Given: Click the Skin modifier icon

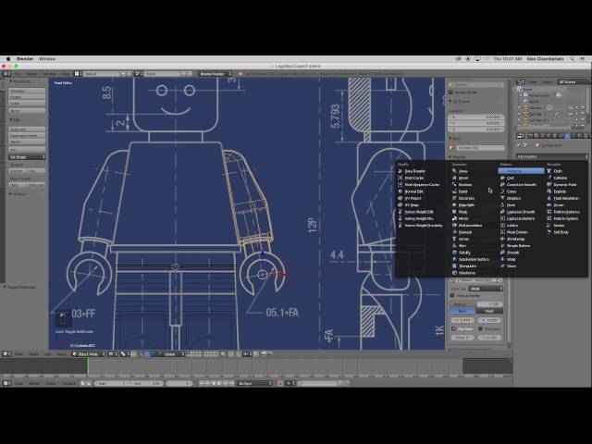Looking at the screenshot, I should [x=454, y=246].
